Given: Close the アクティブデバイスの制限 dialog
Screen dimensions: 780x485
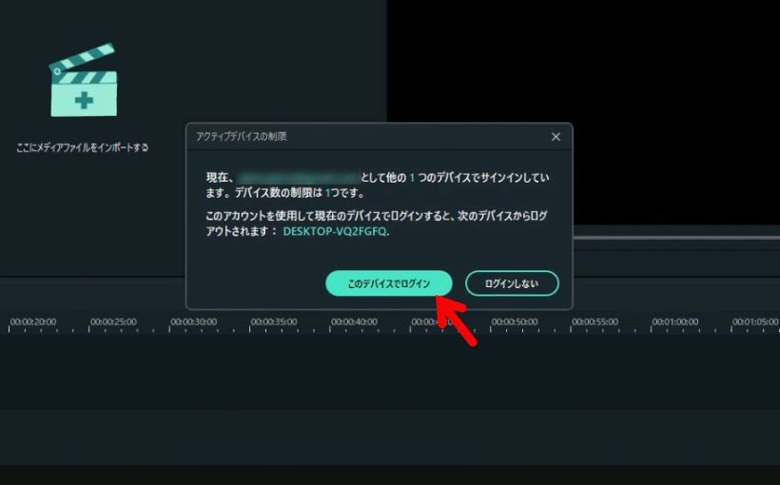Looking at the screenshot, I should [x=556, y=137].
